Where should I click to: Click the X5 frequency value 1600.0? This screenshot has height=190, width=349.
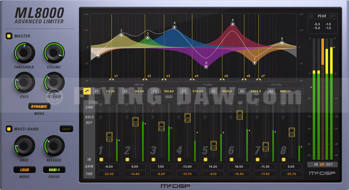(x=227, y=91)
